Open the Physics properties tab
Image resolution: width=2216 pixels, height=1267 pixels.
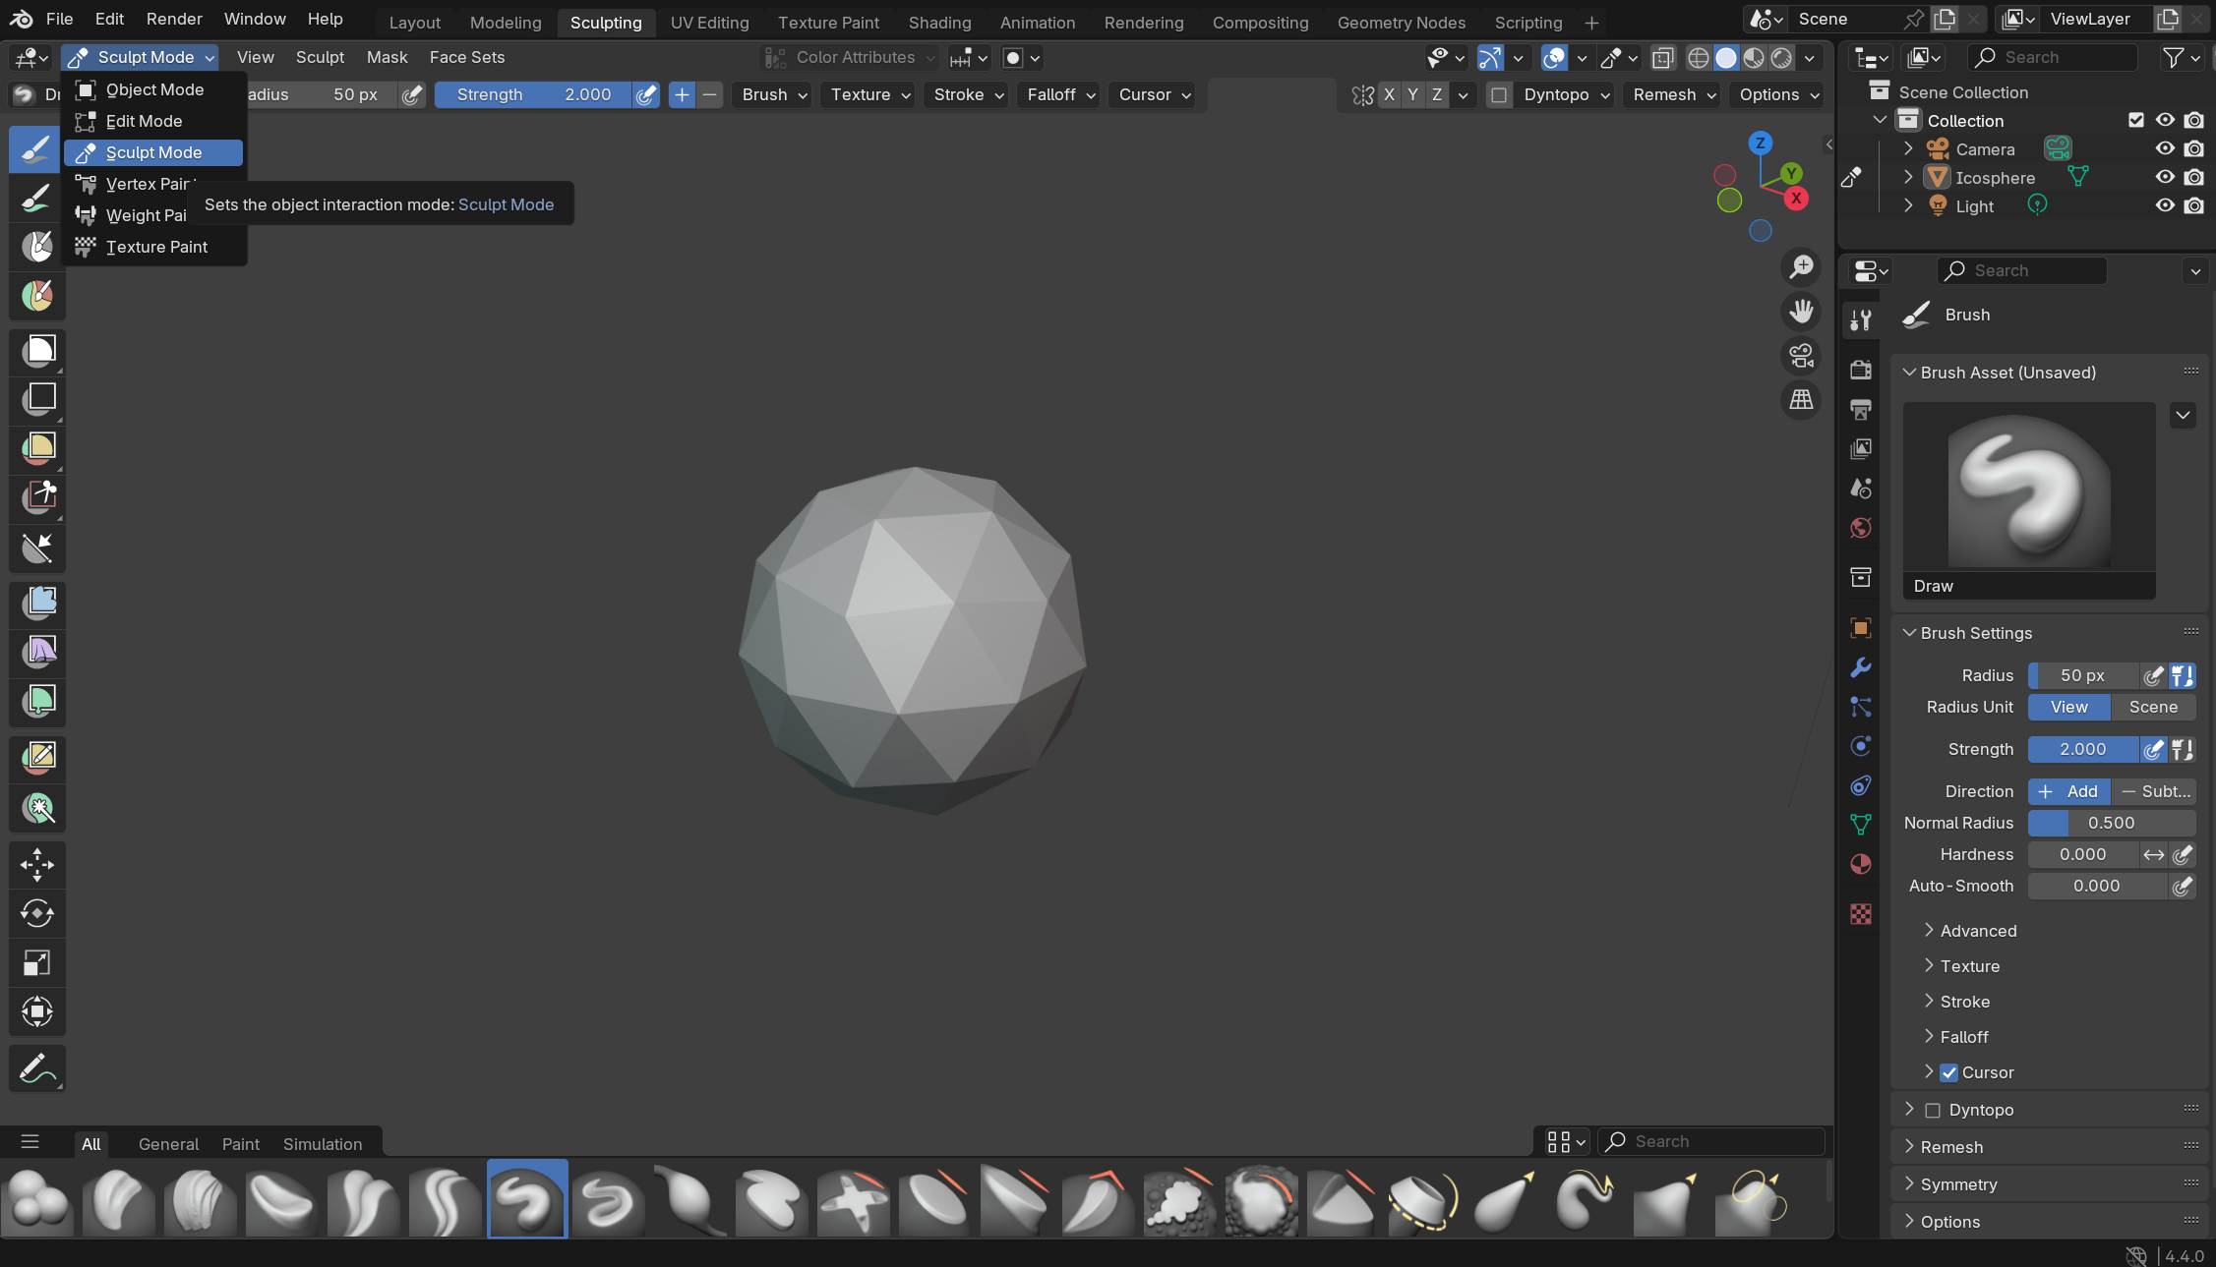click(1860, 746)
